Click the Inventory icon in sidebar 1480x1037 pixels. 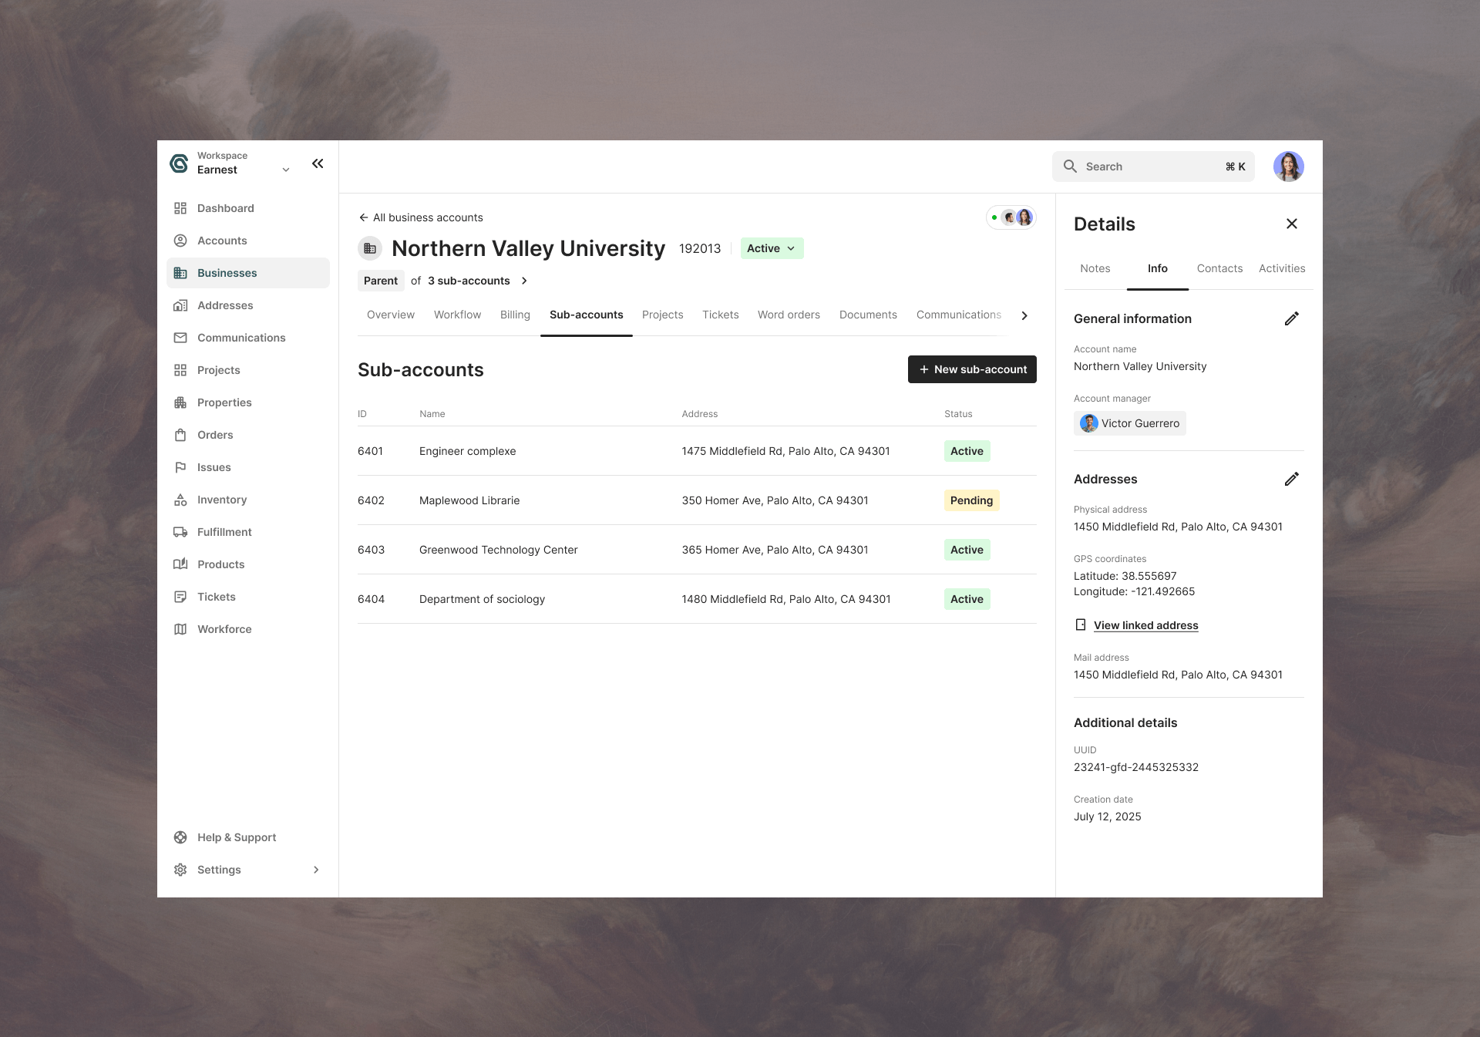coord(180,500)
